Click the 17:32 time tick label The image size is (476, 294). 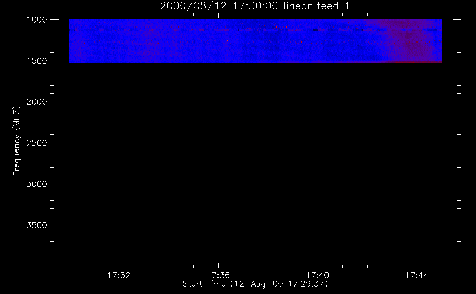point(119,275)
